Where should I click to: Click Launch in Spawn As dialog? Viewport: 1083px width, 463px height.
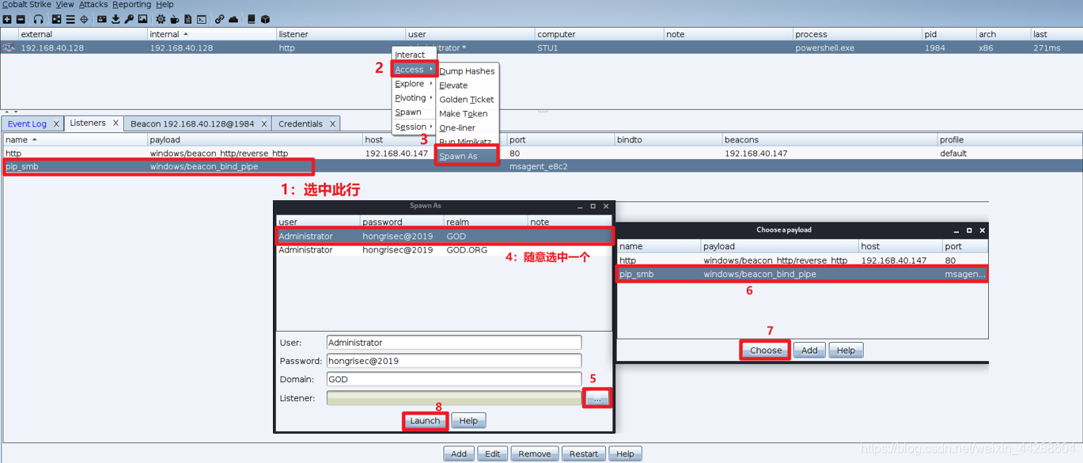pyautogui.click(x=425, y=420)
